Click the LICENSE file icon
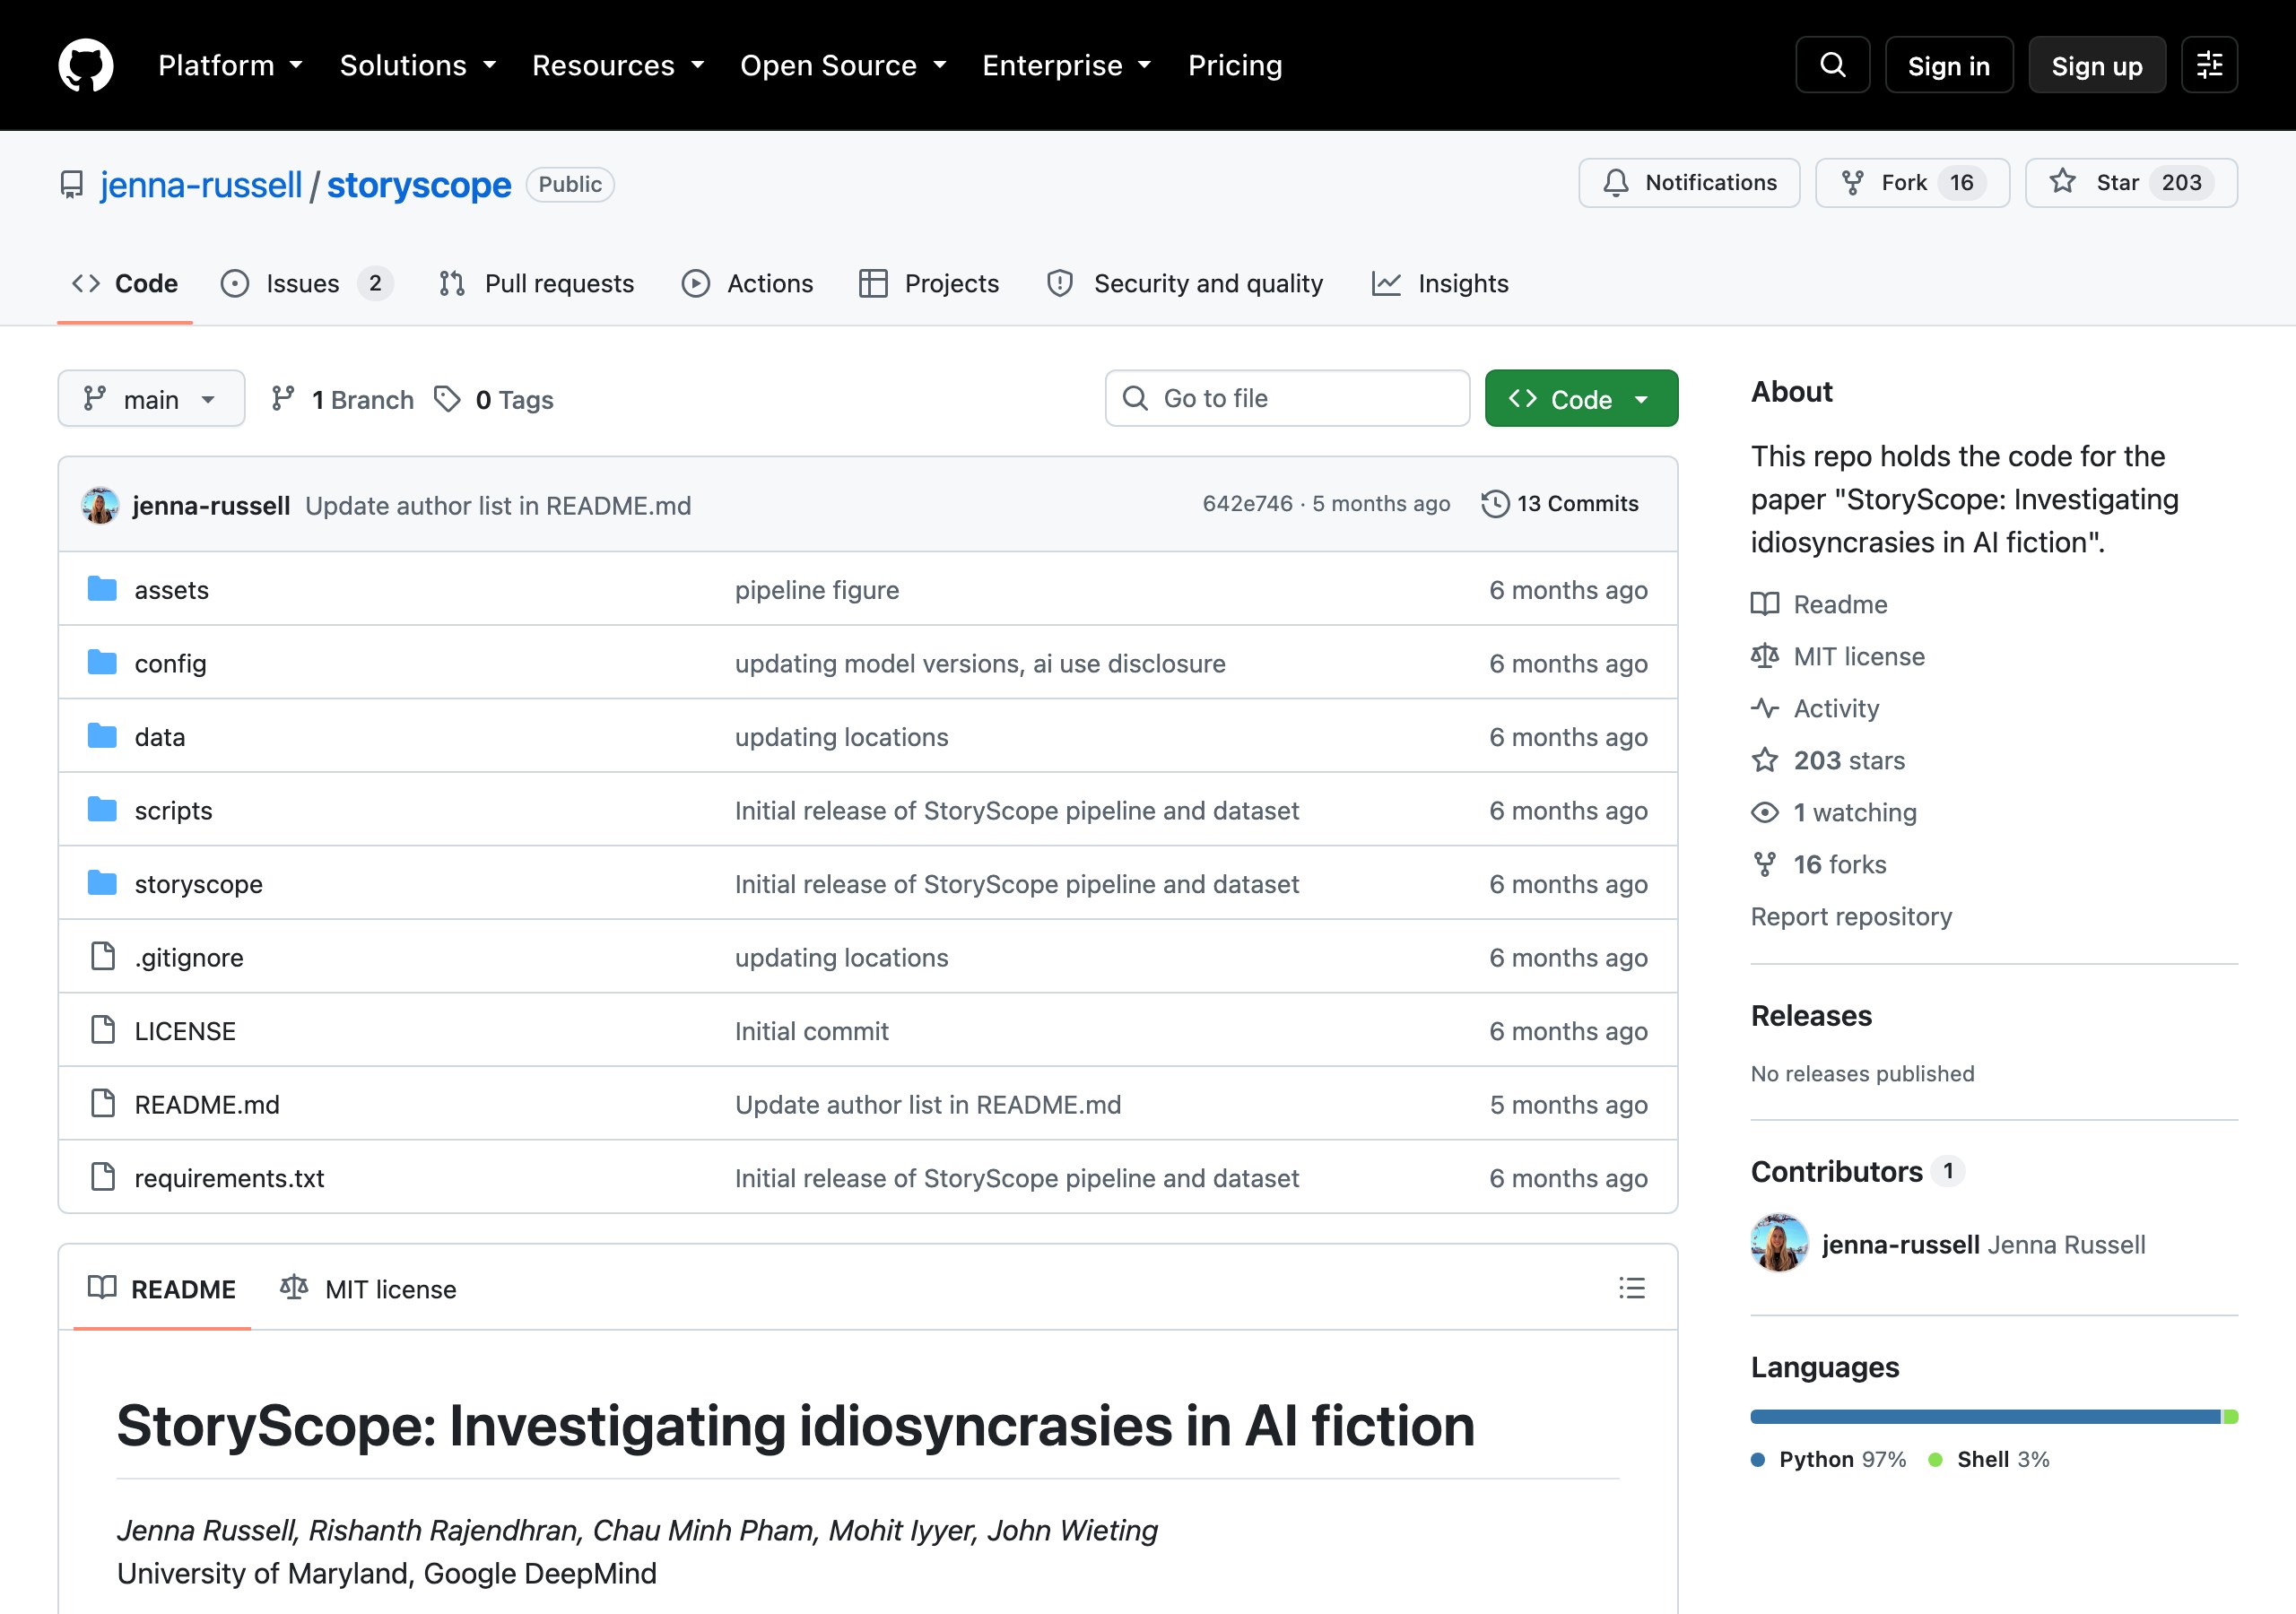 point(102,1031)
